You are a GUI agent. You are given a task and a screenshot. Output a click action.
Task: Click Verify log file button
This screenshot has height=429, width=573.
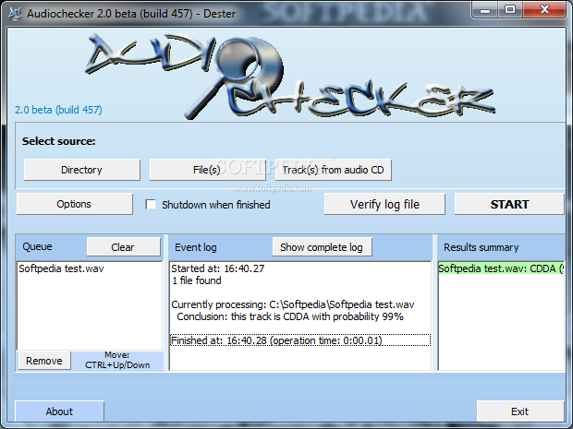pos(384,204)
